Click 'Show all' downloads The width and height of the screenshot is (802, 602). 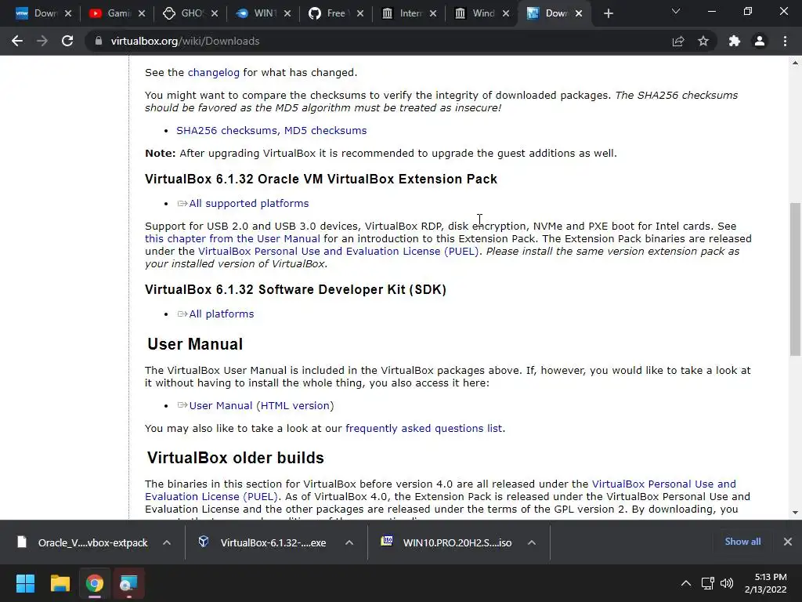tap(742, 542)
